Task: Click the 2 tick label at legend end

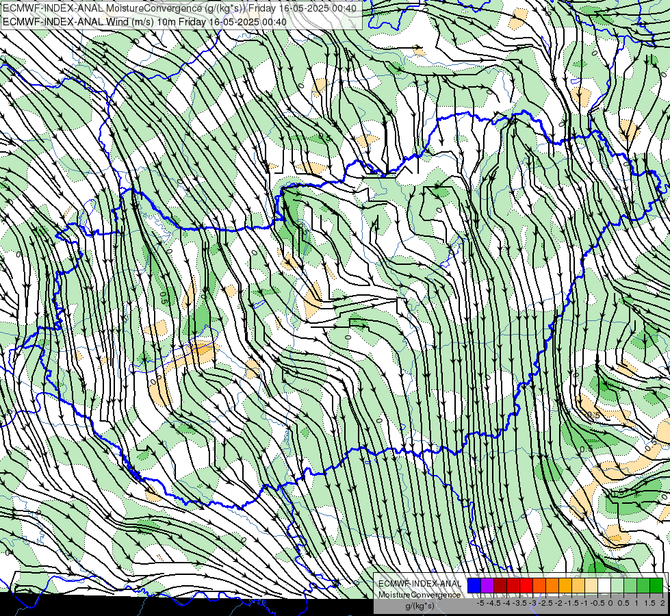Action: click(x=662, y=603)
